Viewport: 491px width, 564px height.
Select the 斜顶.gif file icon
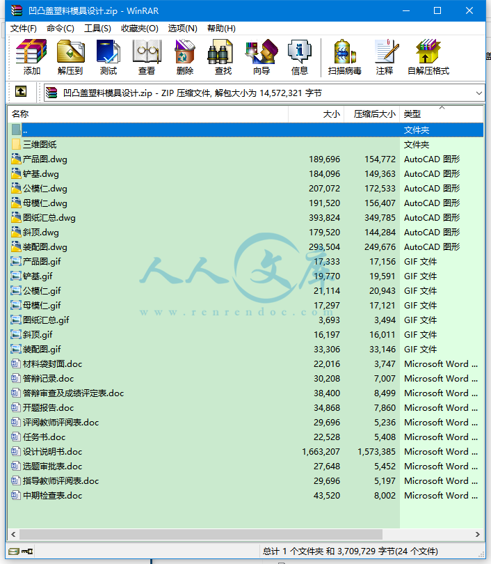pyautogui.click(x=16, y=334)
